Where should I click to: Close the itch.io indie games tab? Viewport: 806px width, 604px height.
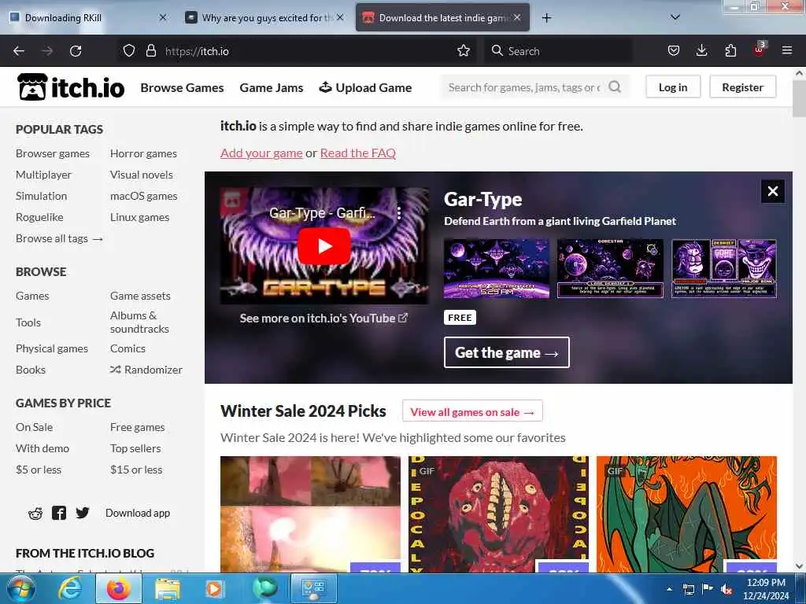(517, 18)
